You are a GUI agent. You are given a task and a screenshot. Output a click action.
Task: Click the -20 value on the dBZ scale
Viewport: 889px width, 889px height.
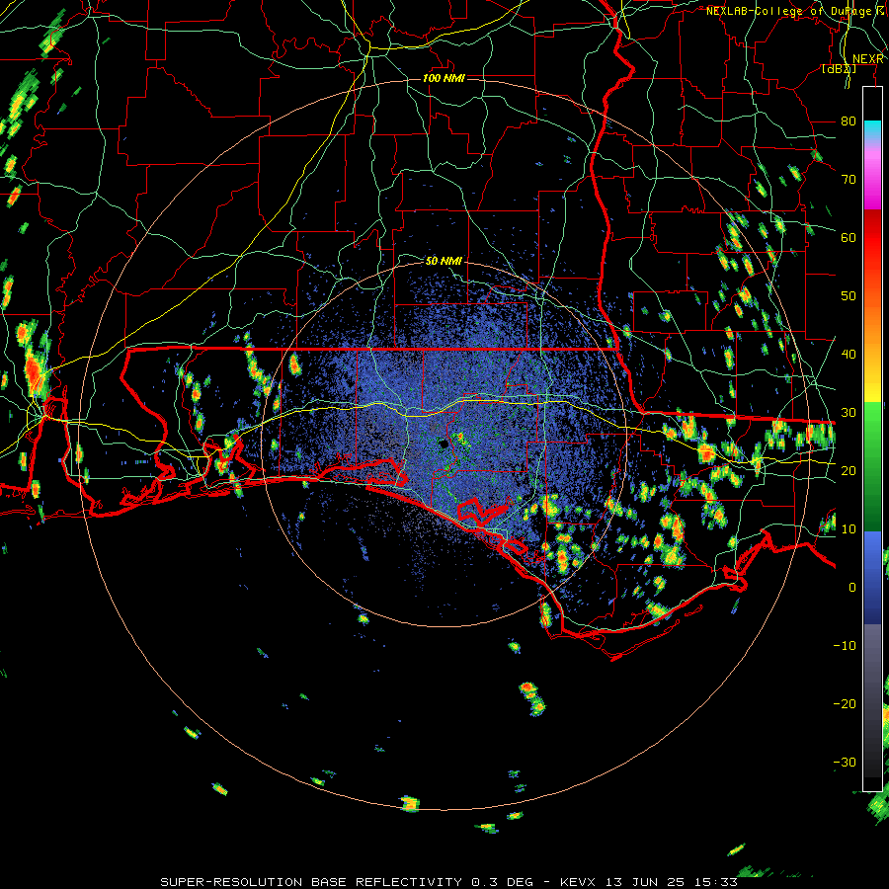[x=845, y=703]
